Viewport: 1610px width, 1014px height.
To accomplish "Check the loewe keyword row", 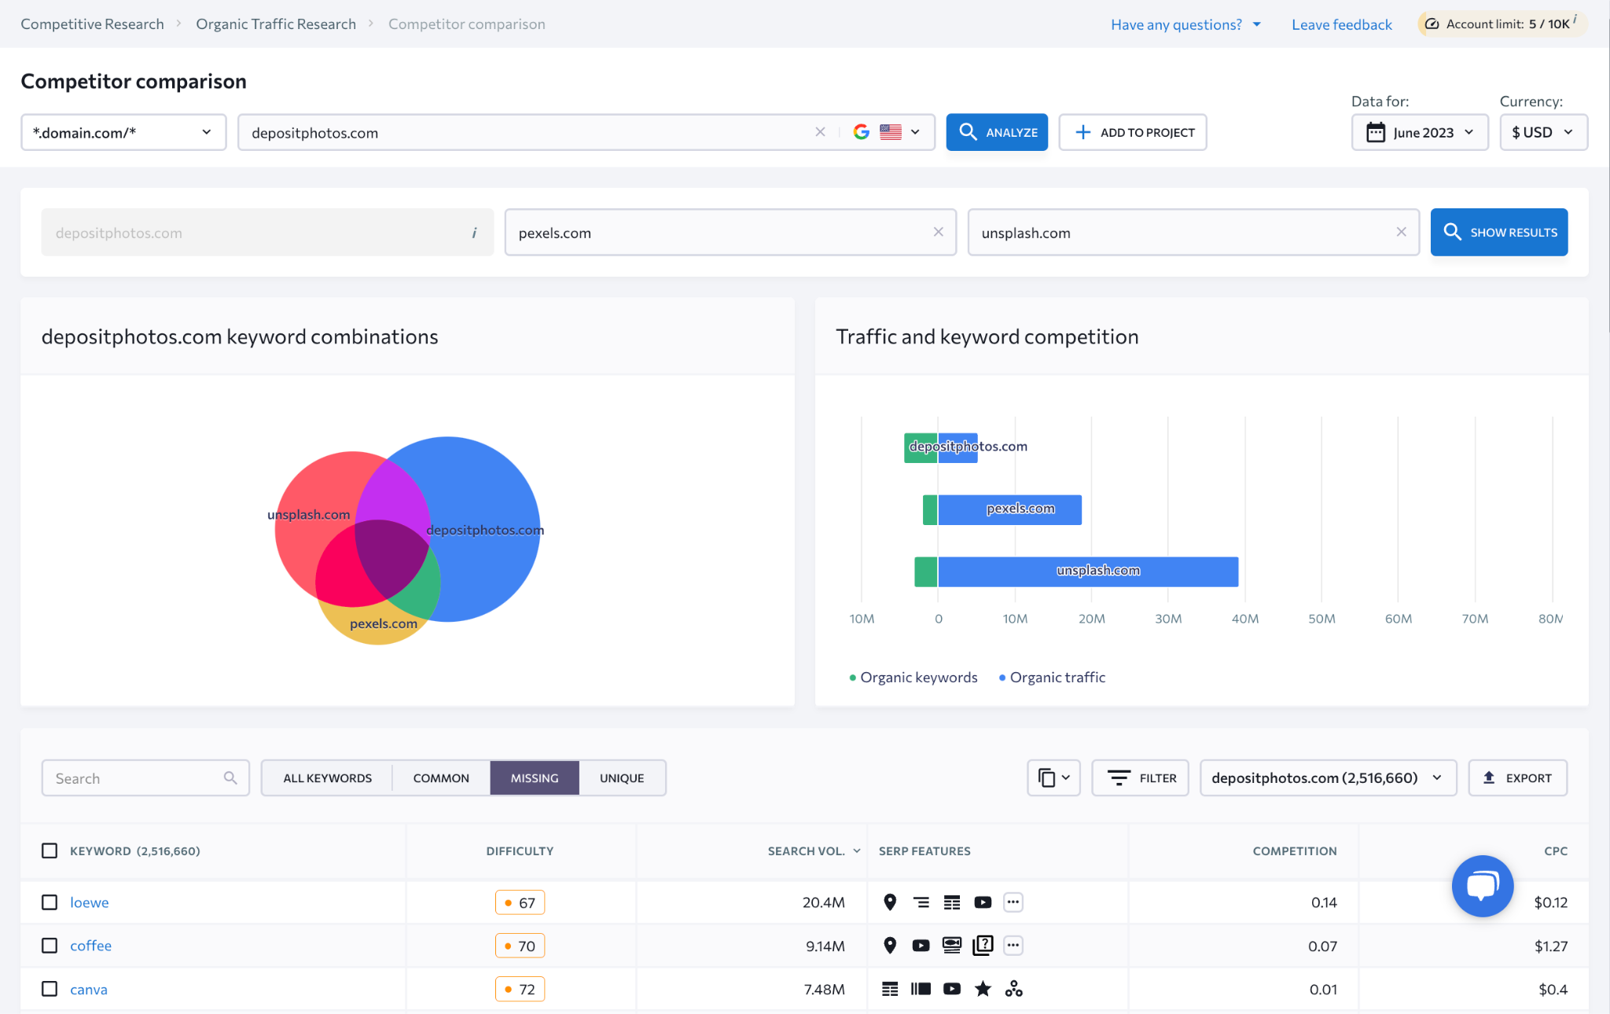I will (x=50, y=902).
